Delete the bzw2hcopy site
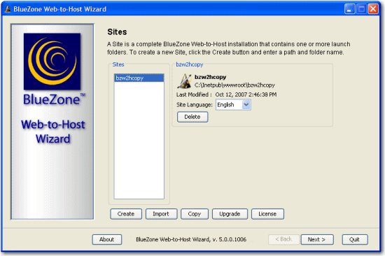This screenshot has height=256, width=385. point(192,117)
